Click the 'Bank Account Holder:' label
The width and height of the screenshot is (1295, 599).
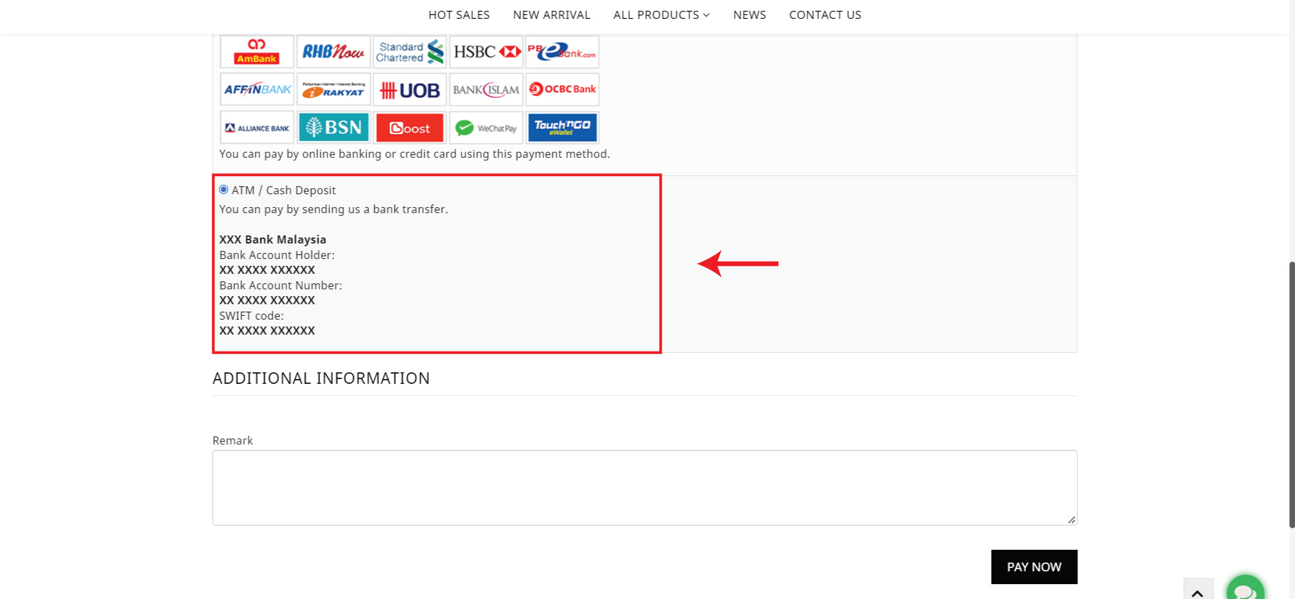click(277, 255)
